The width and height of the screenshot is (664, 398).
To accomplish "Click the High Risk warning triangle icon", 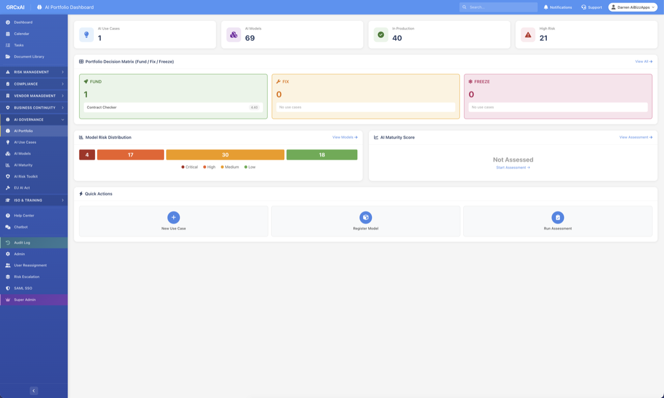I will click(528, 35).
